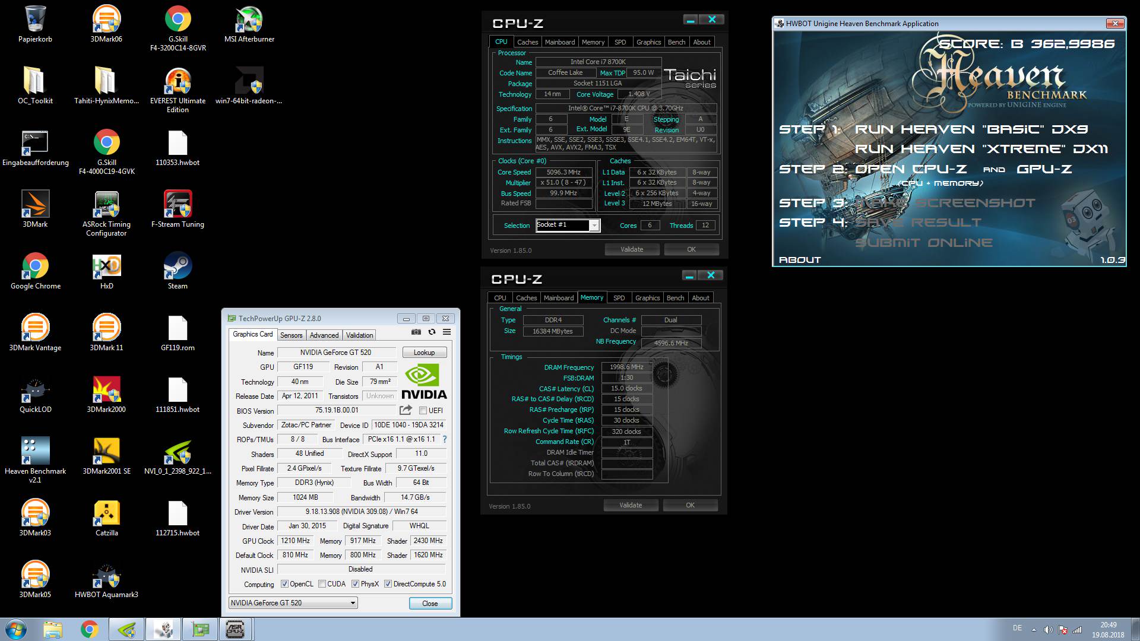Image resolution: width=1140 pixels, height=641 pixels.
Task: Launch 3DMark Vantage shortcut
Action: pyautogui.click(x=35, y=333)
